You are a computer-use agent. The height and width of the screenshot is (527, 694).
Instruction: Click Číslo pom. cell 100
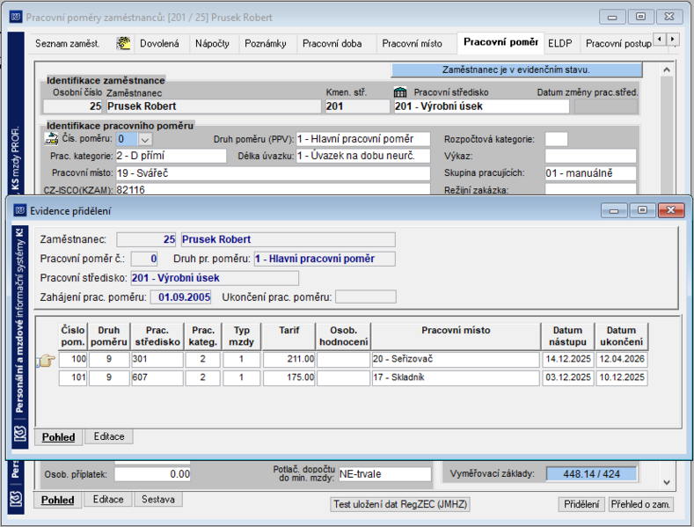73,359
